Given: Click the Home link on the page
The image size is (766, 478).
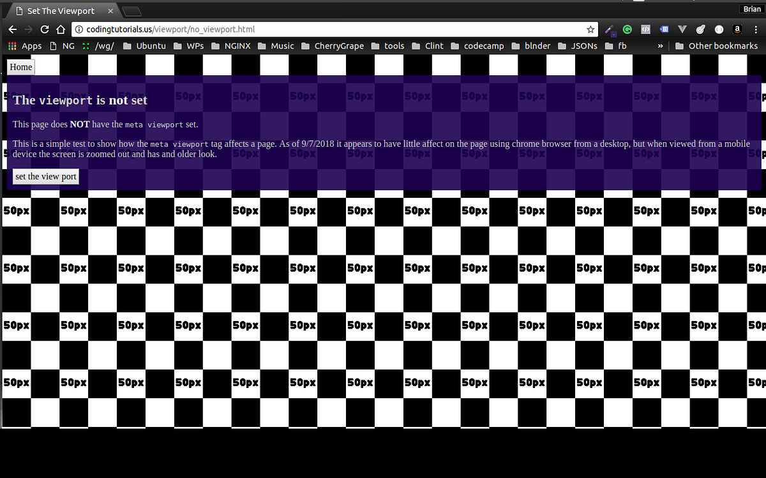Looking at the screenshot, I should click(20, 66).
